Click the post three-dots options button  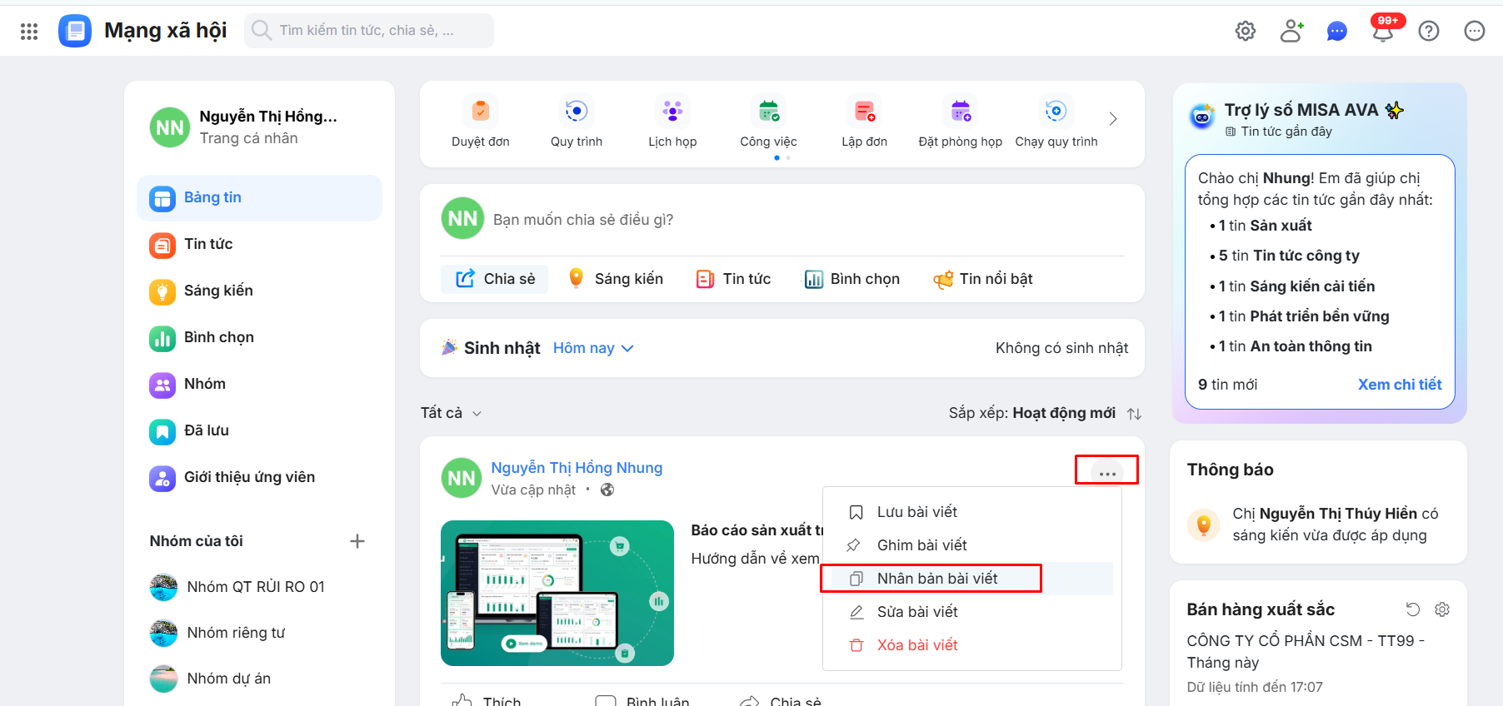pyautogui.click(x=1107, y=473)
